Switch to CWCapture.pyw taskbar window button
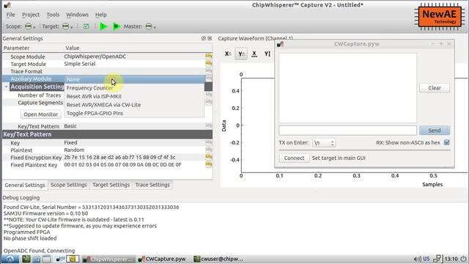The image size is (469, 264). pos(163,259)
